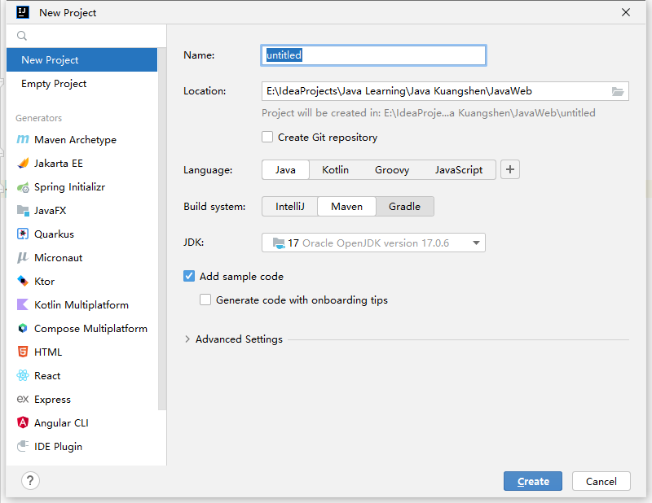The height and width of the screenshot is (503, 652).
Task: Click the Create button
Action: pyautogui.click(x=533, y=481)
